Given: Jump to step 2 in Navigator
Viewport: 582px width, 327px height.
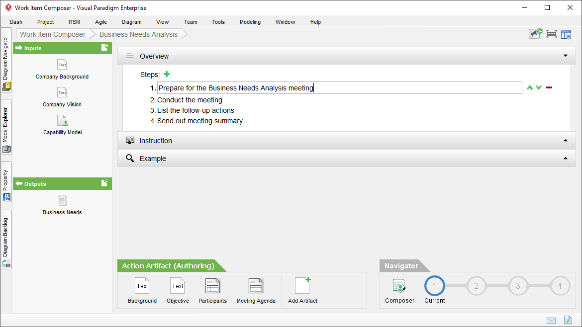Looking at the screenshot, I should pos(476,286).
